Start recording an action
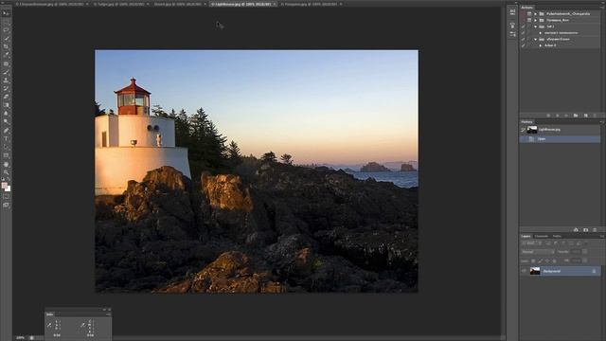Screen dimensions: 606x341 (x=558, y=116)
